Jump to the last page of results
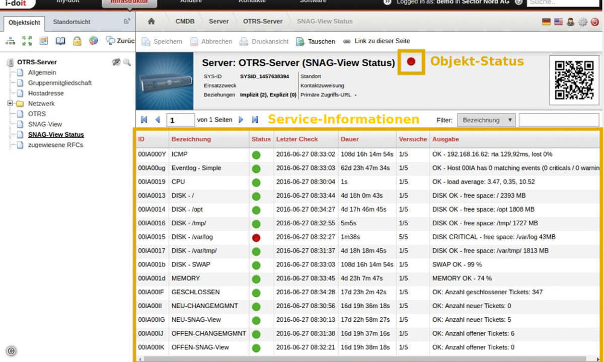This screenshot has height=362, width=604. point(255,120)
